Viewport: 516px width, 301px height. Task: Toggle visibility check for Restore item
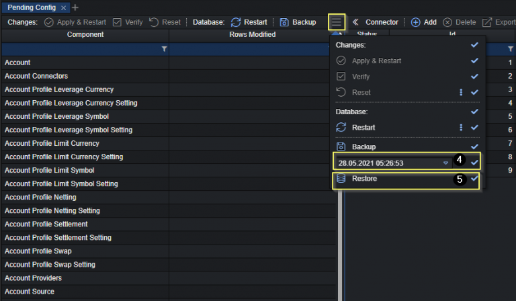click(x=474, y=178)
